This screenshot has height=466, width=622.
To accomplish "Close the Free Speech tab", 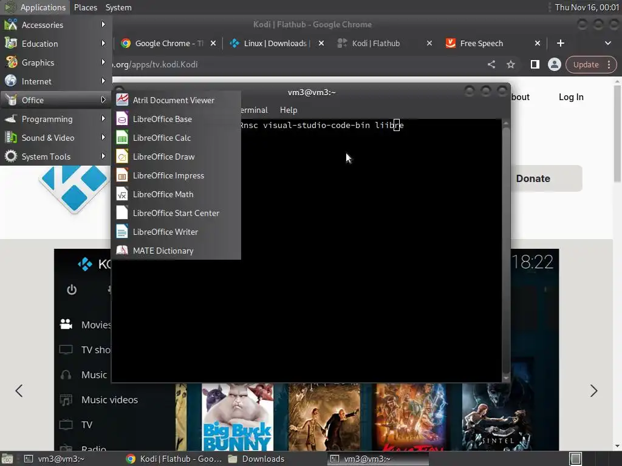I will tap(538, 43).
